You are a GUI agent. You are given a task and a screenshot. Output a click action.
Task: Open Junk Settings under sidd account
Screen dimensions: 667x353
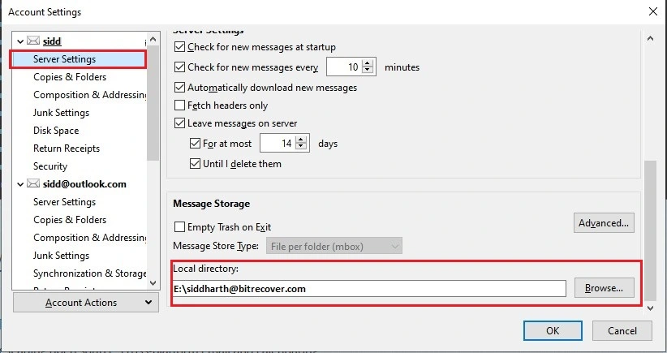[x=61, y=113]
